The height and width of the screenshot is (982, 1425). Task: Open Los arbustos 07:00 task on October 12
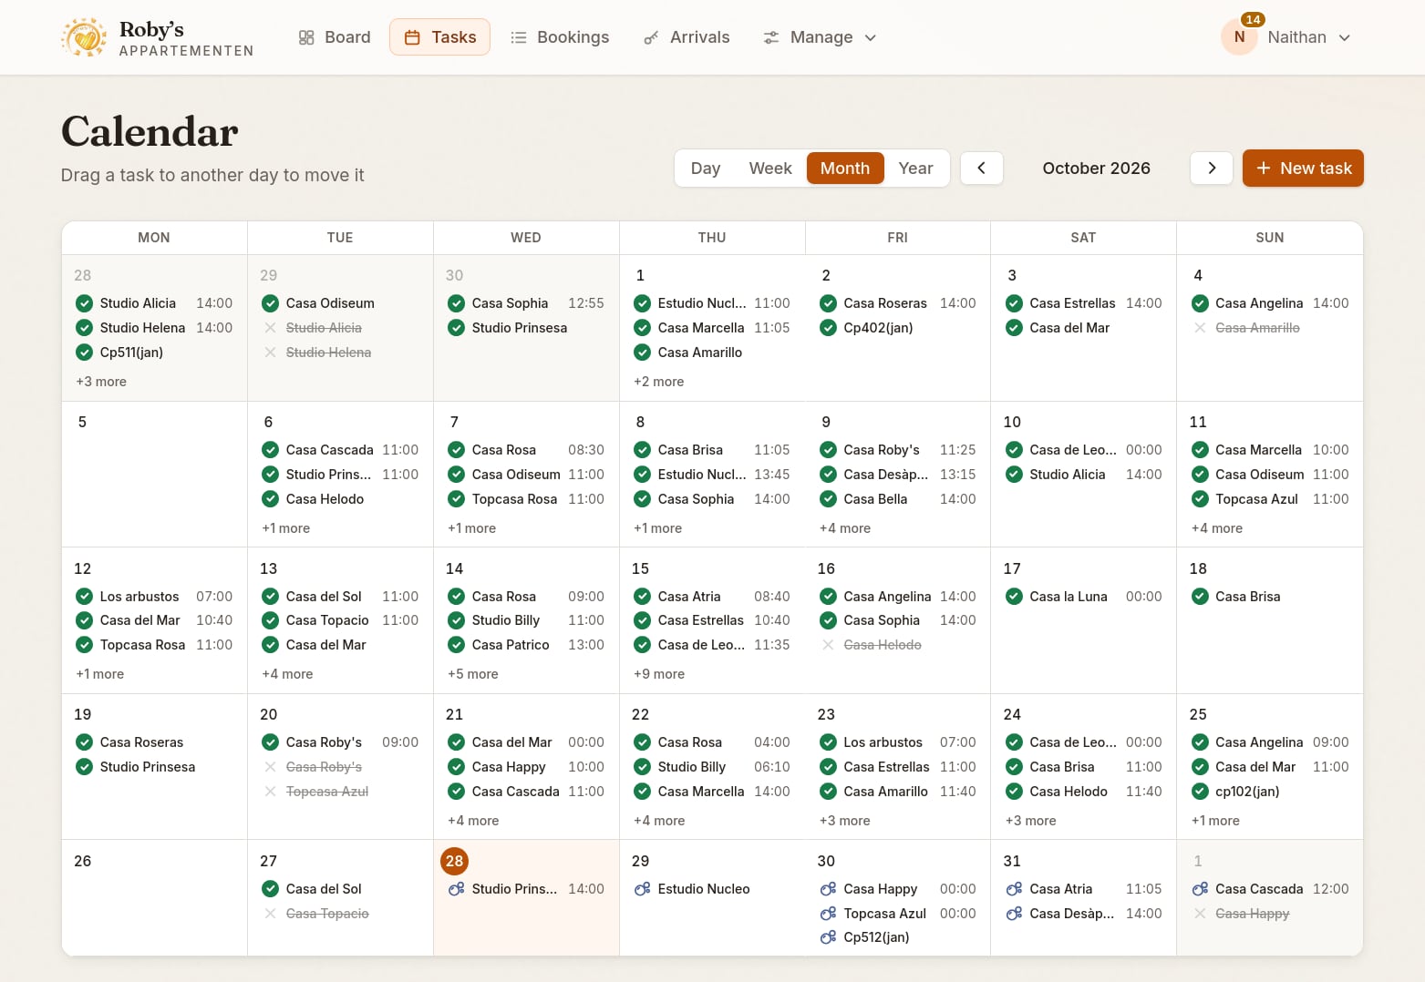[154, 597]
